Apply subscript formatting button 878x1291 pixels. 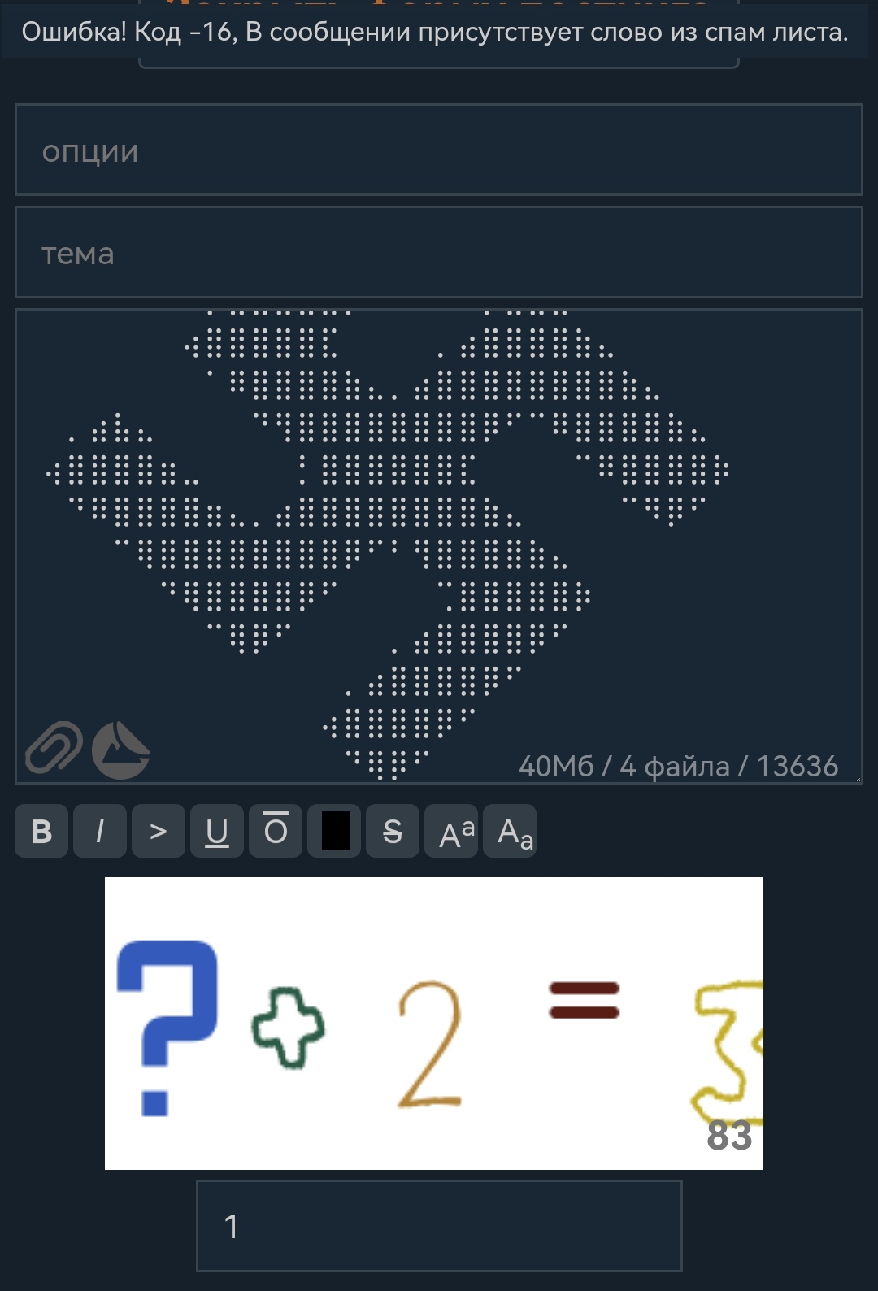(510, 831)
